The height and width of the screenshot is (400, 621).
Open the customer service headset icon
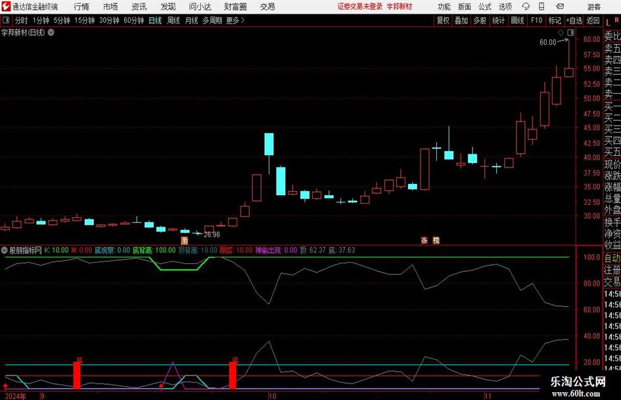(526, 7)
